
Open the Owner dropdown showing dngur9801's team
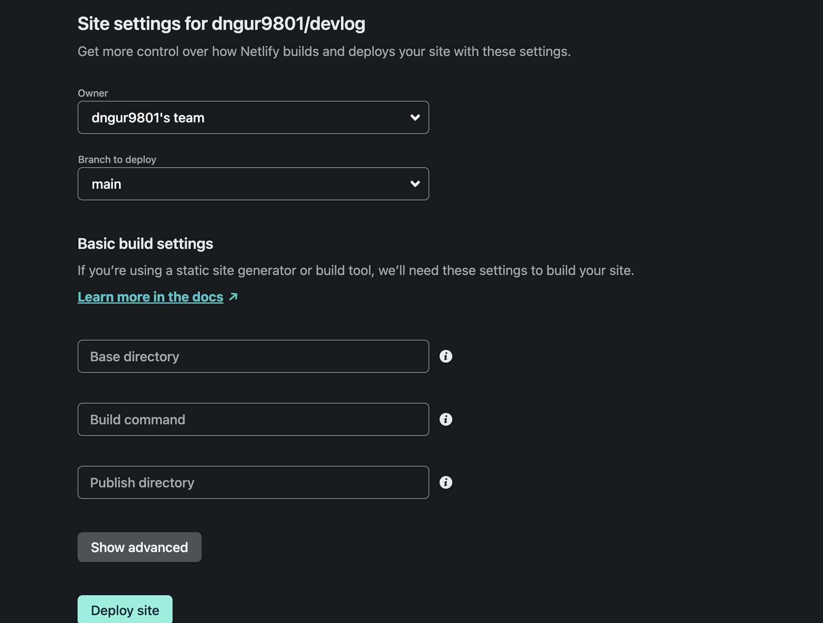click(x=249, y=117)
